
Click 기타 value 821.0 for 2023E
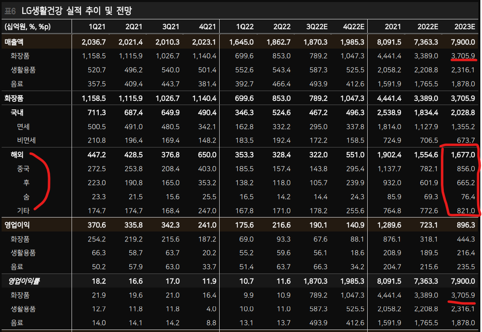466,210
